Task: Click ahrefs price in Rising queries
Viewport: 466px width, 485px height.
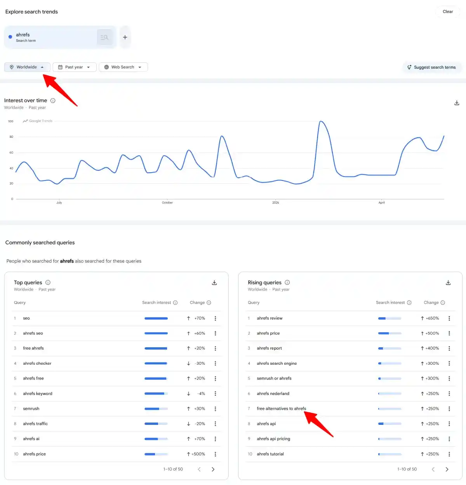Action: [x=268, y=333]
